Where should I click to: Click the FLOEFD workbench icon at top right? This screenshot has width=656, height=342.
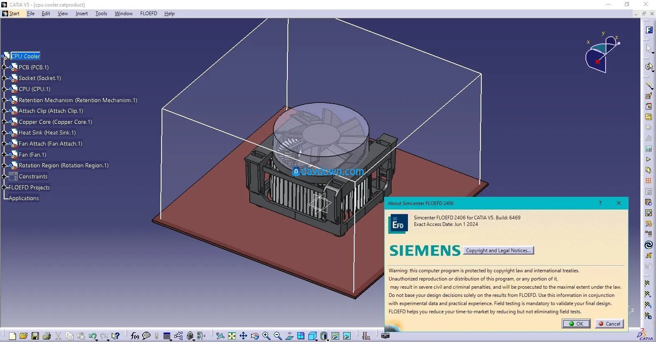pyautogui.click(x=649, y=30)
